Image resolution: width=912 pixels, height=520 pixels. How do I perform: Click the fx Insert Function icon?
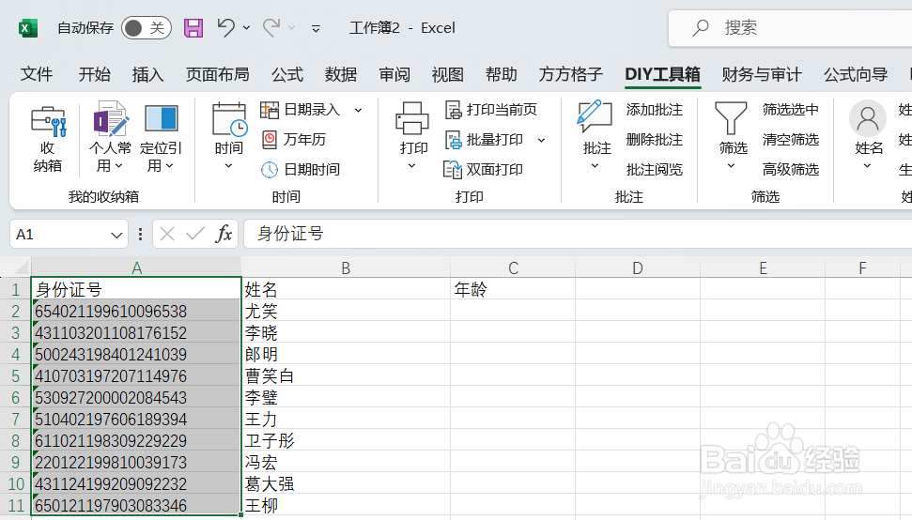224,234
